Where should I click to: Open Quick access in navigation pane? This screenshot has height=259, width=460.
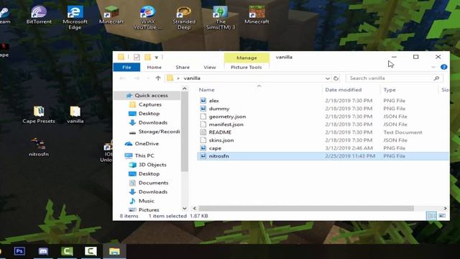pos(151,96)
